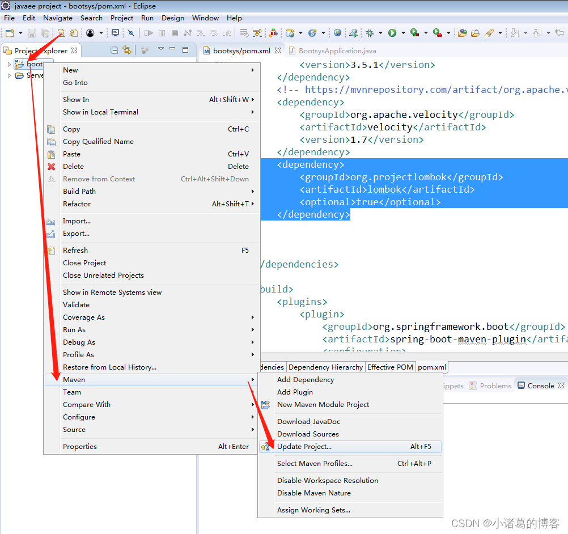Click the mvnrepository.com URL comment
The height and width of the screenshot is (534, 568).
422,90
